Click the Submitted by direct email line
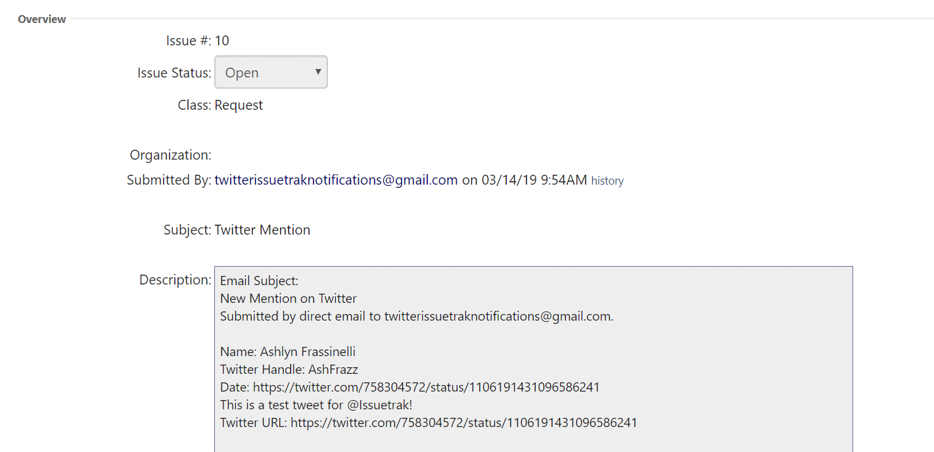 (x=417, y=316)
